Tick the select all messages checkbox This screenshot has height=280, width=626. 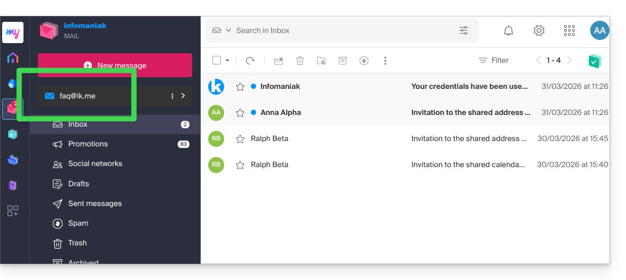[217, 61]
